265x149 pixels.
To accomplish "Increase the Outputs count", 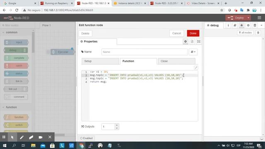I will (x=117, y=125).
